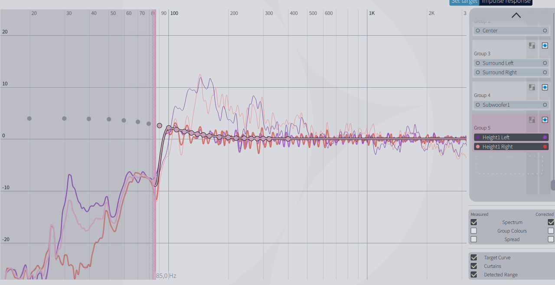Toggle Group 3 link icon
This screenshot has width=555, height=285.
[x=532, y=45]
